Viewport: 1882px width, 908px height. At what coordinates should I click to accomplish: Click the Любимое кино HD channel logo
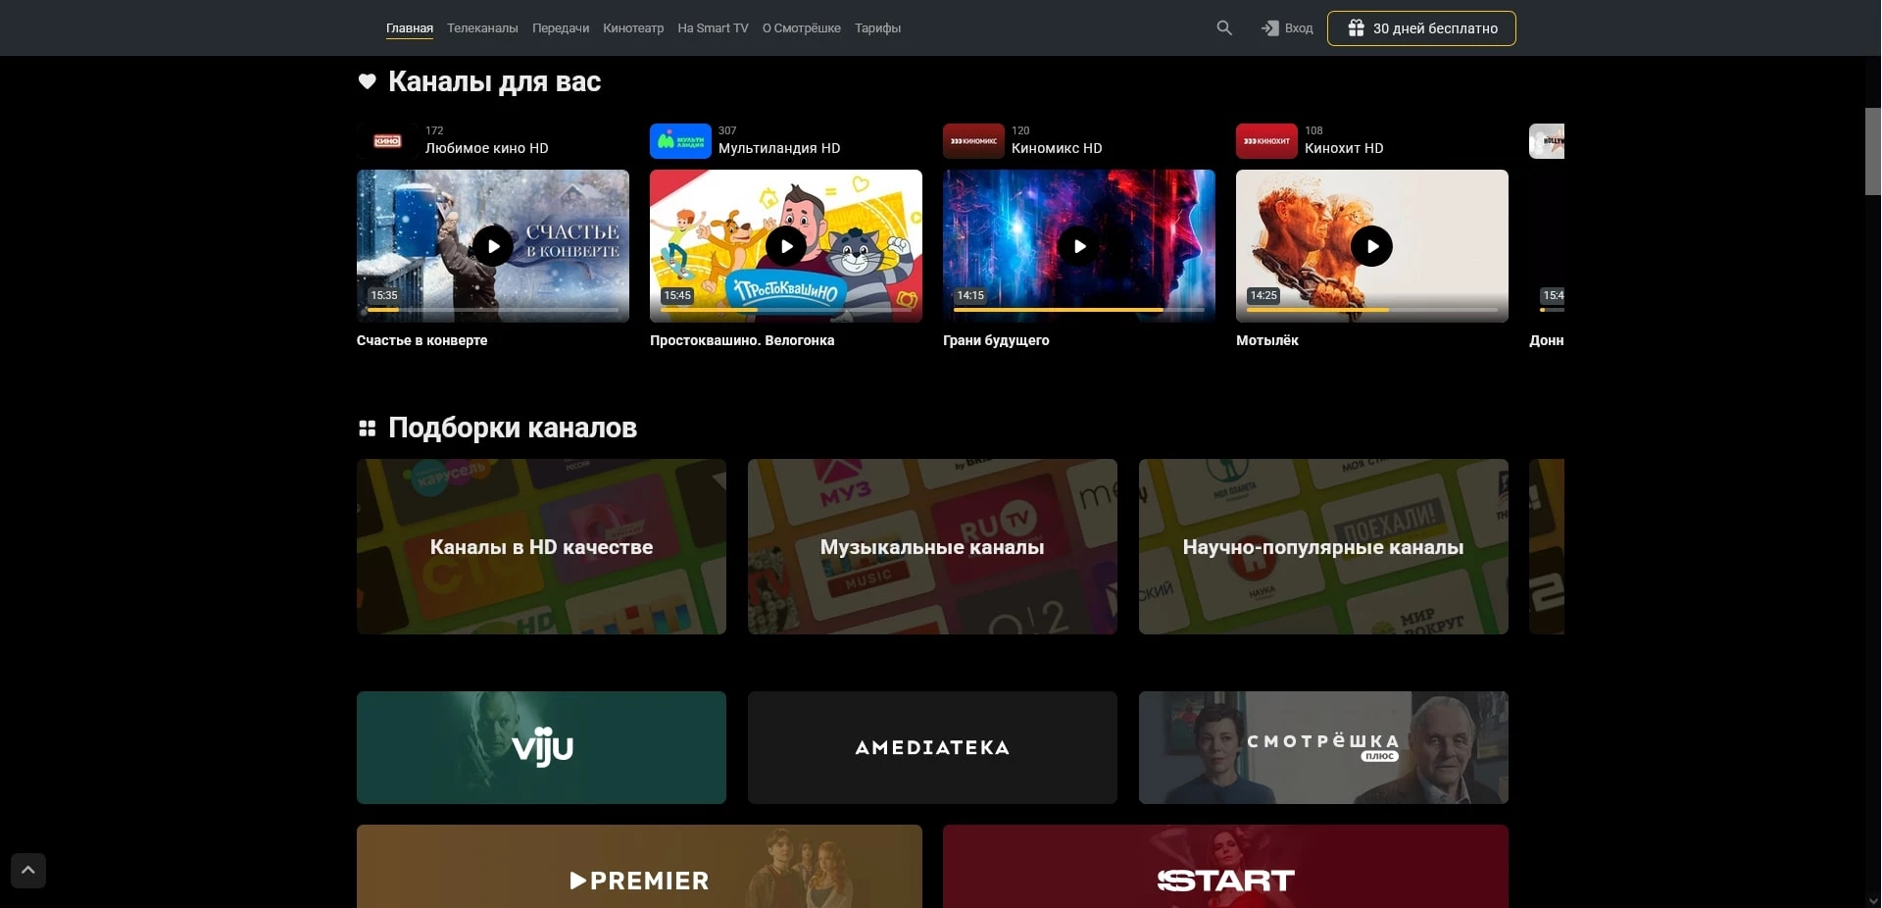[x=387, y=141]
